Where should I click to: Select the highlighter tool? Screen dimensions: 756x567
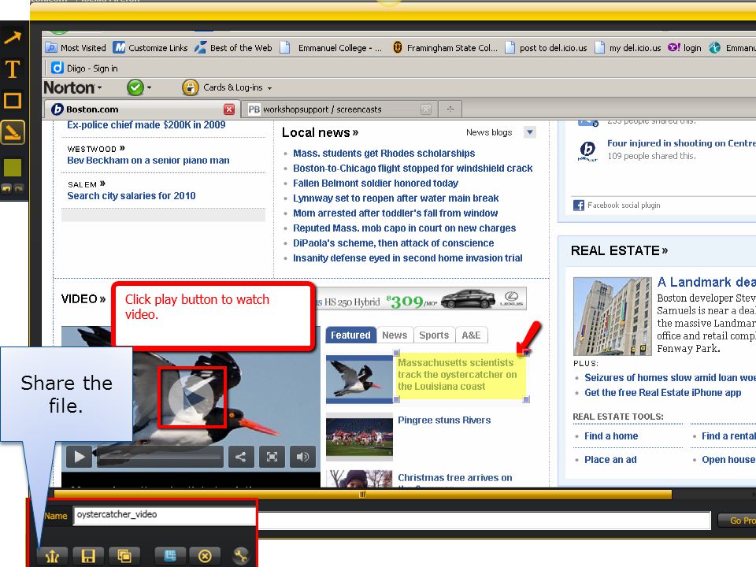pyautogui.click(x=13, y=132)
